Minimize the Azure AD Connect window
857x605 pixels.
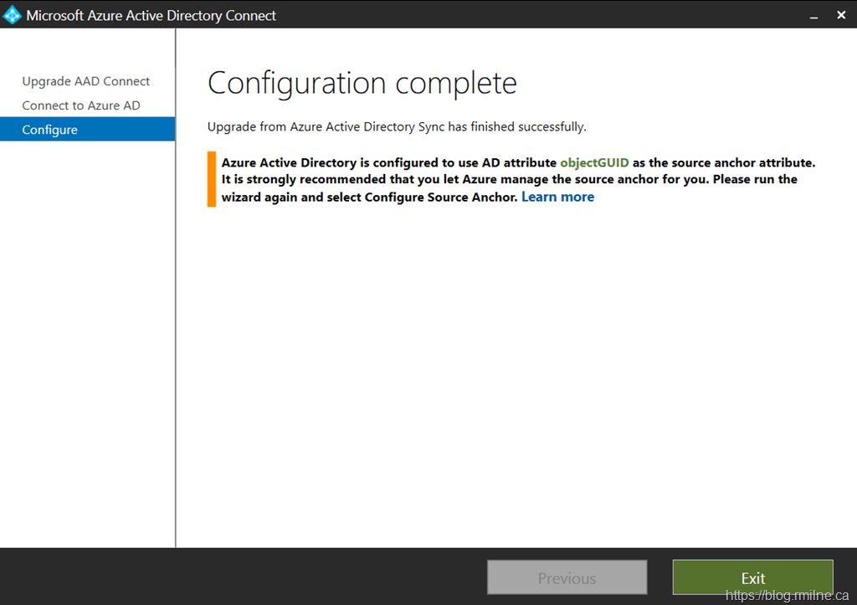(811, 15)
